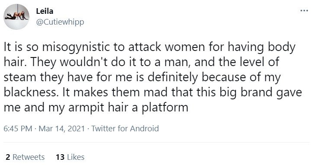
Task: View the 2 Retweets list
Action: [x=25, y=157]
